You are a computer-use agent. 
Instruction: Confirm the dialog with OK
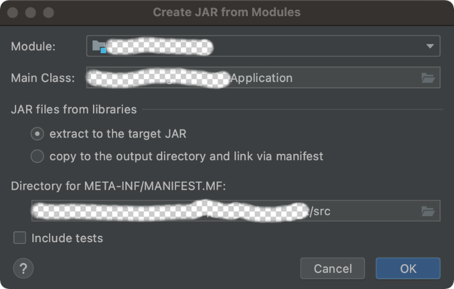coord(408,268)
